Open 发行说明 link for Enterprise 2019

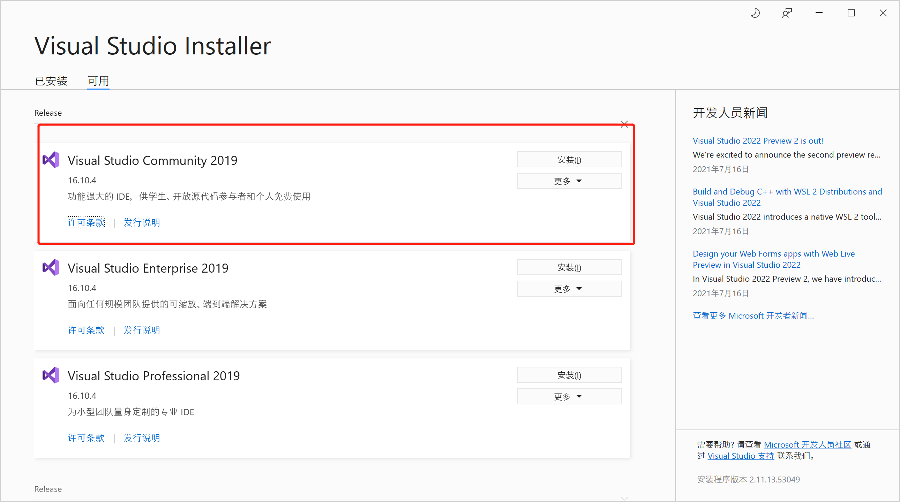pos(142,330)
